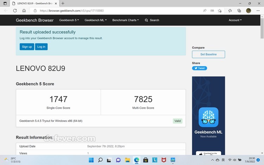264x165 pixels.
Task: Click the Sign up button
Action: click(27, 47)
